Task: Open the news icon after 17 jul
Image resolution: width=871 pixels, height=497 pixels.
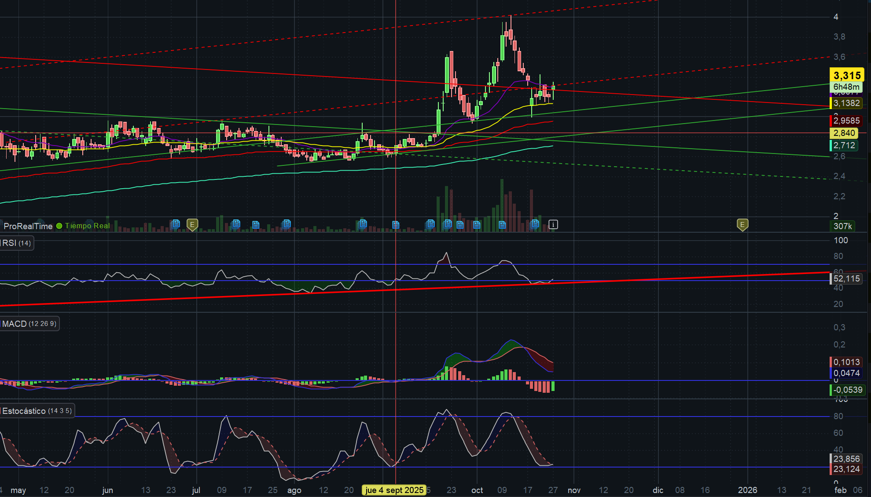Action: click(x=256, y=225)
